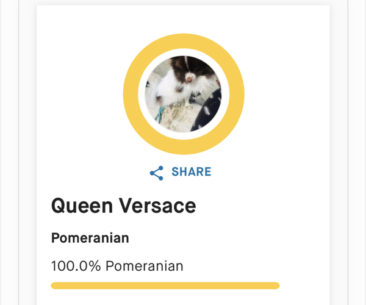Click the word Versace in the heading
The height and width of the screenshot is (305, 366).
click(x=157, y=206)
